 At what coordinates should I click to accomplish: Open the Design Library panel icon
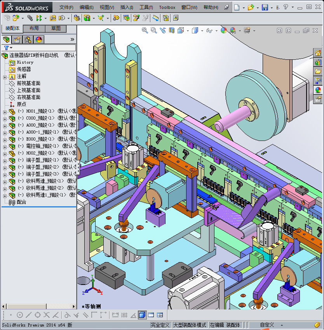click(x=318, y=62)
